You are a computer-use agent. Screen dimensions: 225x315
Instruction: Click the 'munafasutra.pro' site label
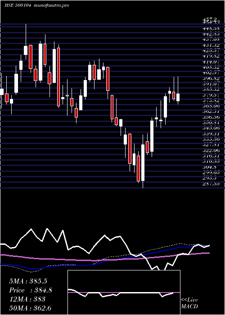point(52,5)
